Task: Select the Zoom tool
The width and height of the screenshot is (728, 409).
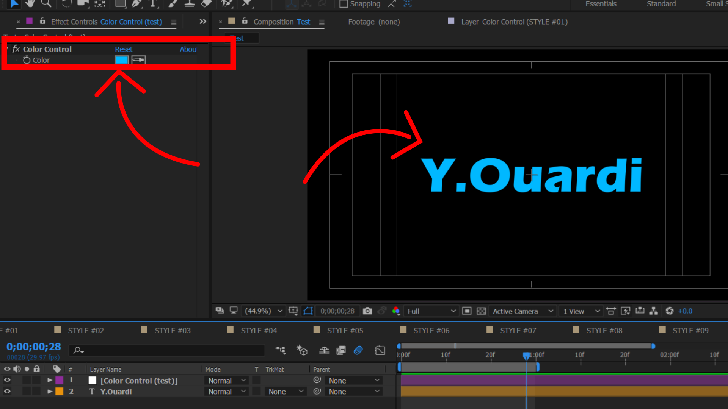Action: click(46, 4)
